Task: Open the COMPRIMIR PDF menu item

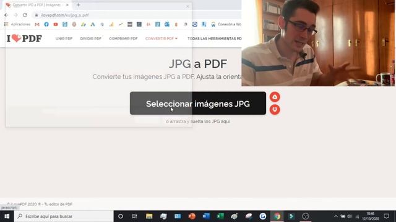Action: [x=123, y=38]
